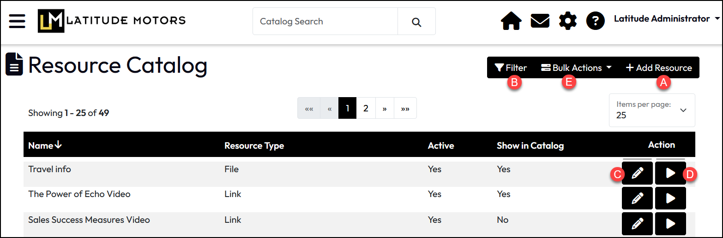The width and height of the screenshot is (723, 238).
Task: Launch the Travel info resource
Action: tap(670, 173)
